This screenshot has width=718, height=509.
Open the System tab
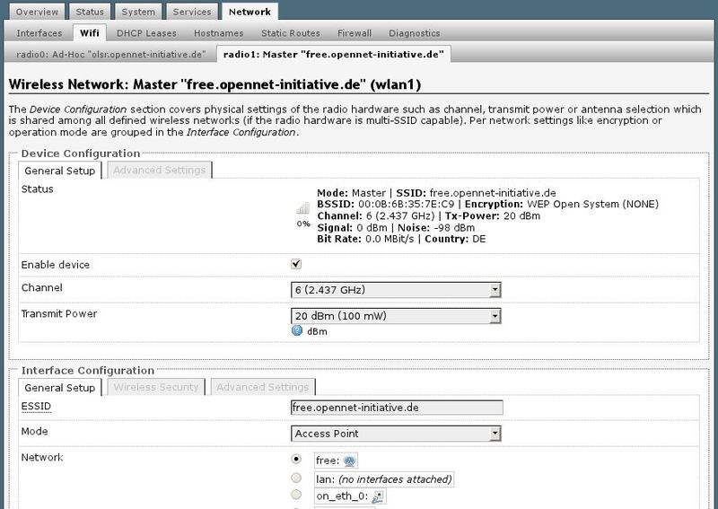138,12
